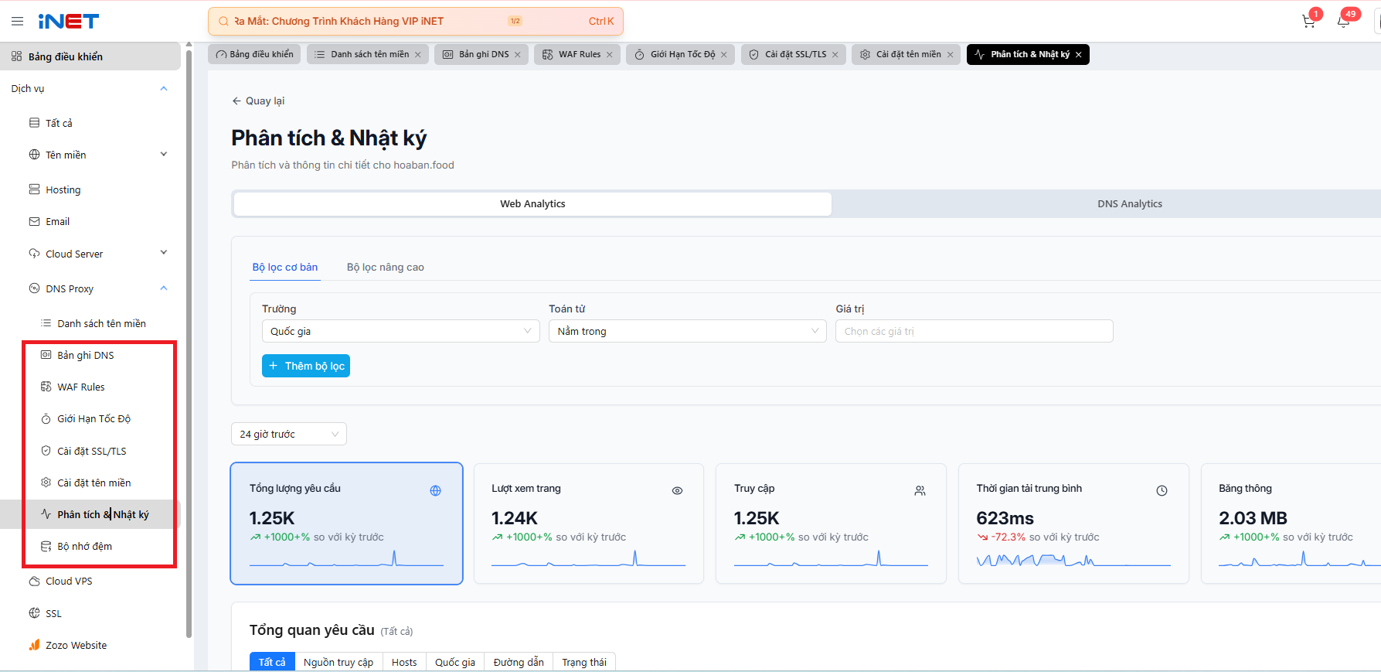Select the Đường dẫn overview filter
Image resolution: width=1381 pixels, height=672 pixels.
[519, 662]
